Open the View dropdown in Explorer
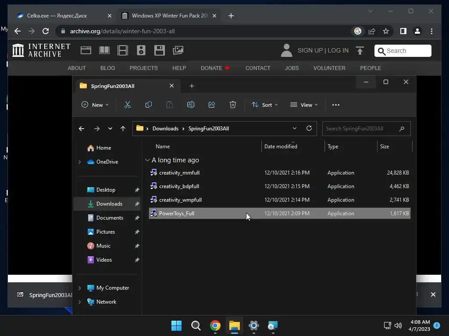Image resolution: width=449 pixels, height=336 pixels. point(303,105)
